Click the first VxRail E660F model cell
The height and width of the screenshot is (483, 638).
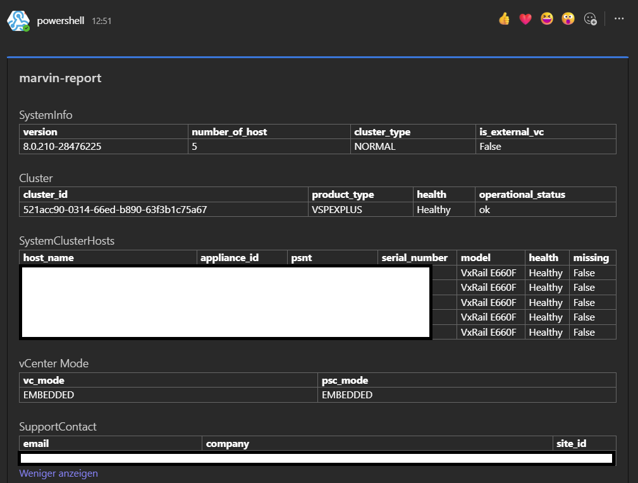(x=491, y=272)
